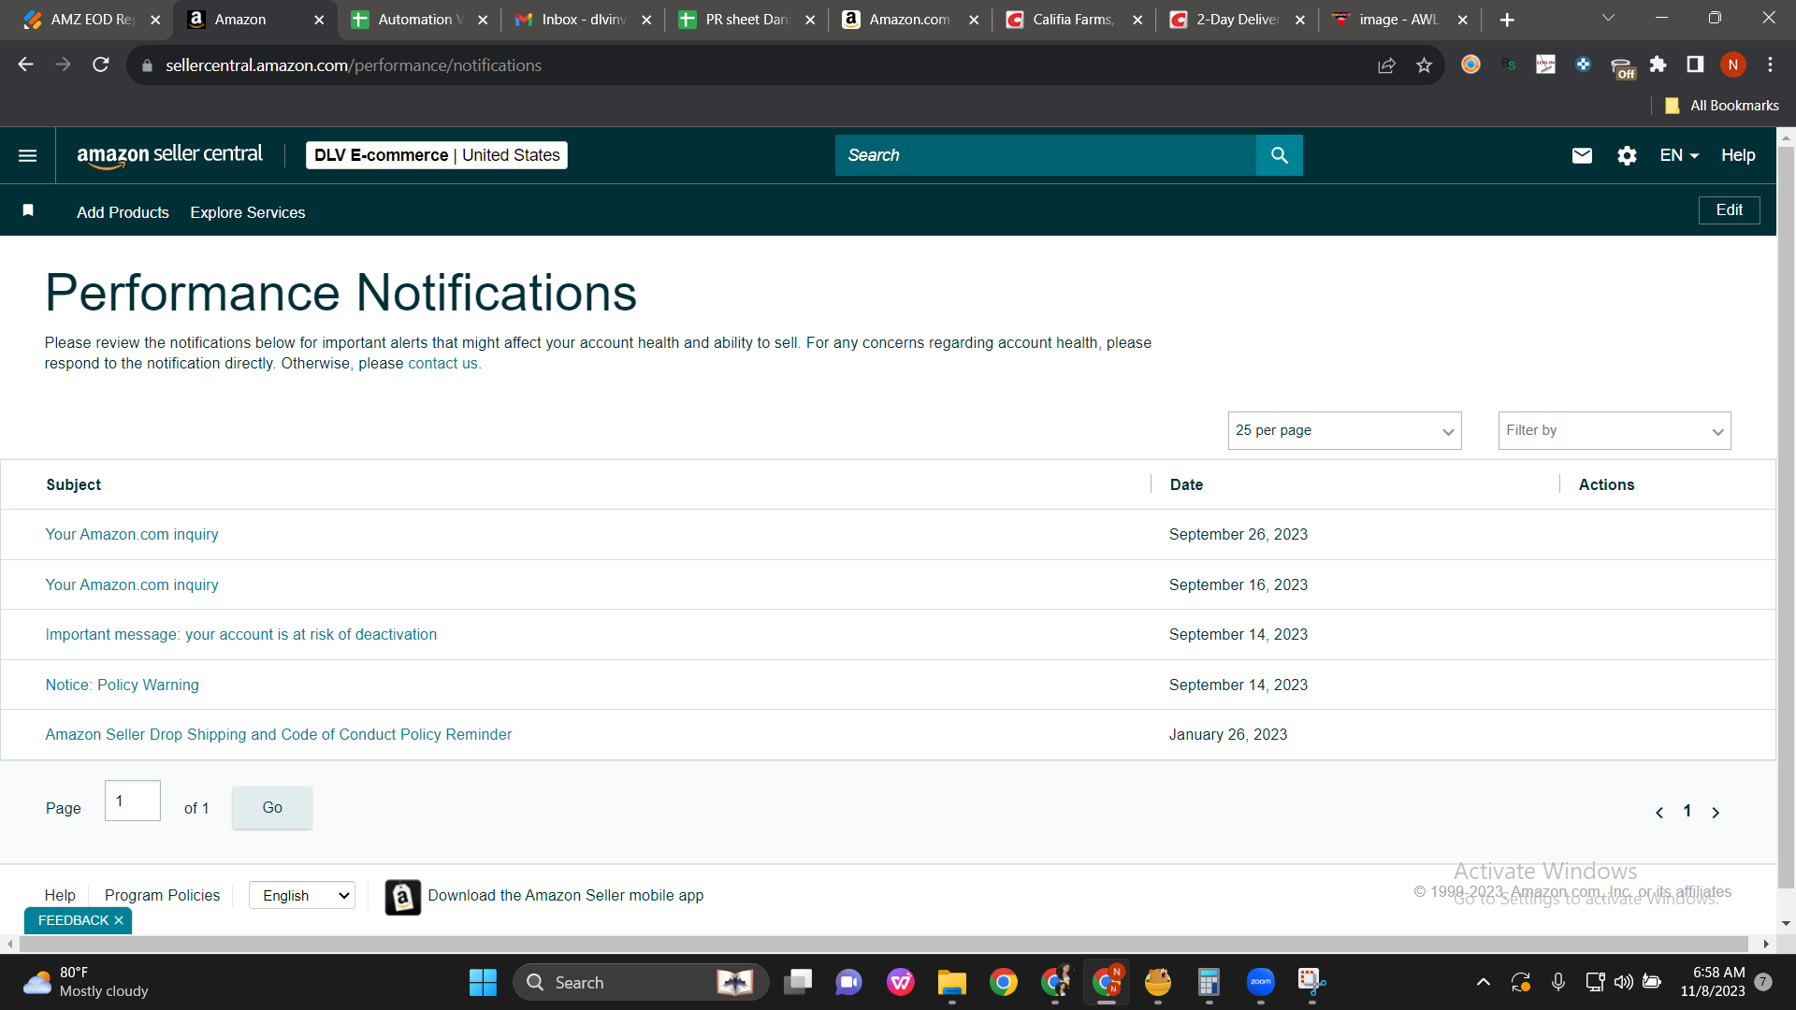
Task: Follow the contact us link
Action: click(442, 364)
